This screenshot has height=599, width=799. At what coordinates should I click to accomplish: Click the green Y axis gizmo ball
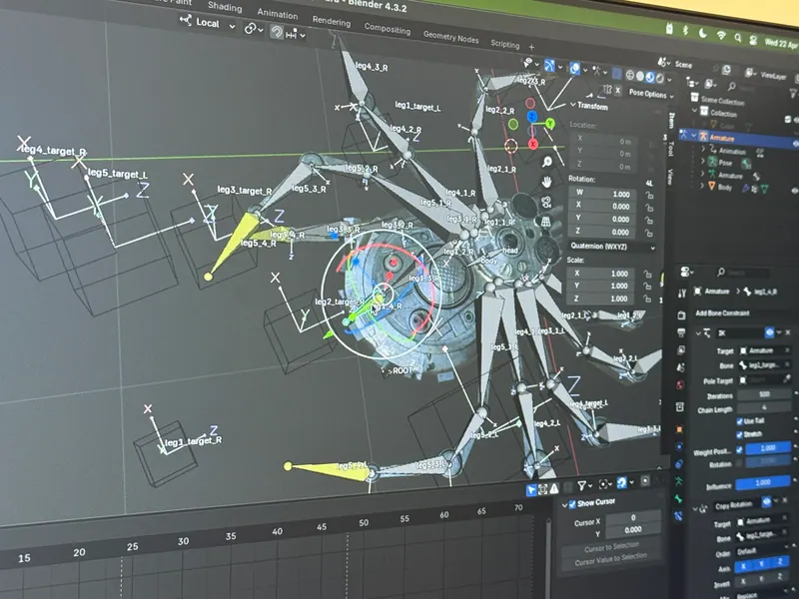(550, 123)
